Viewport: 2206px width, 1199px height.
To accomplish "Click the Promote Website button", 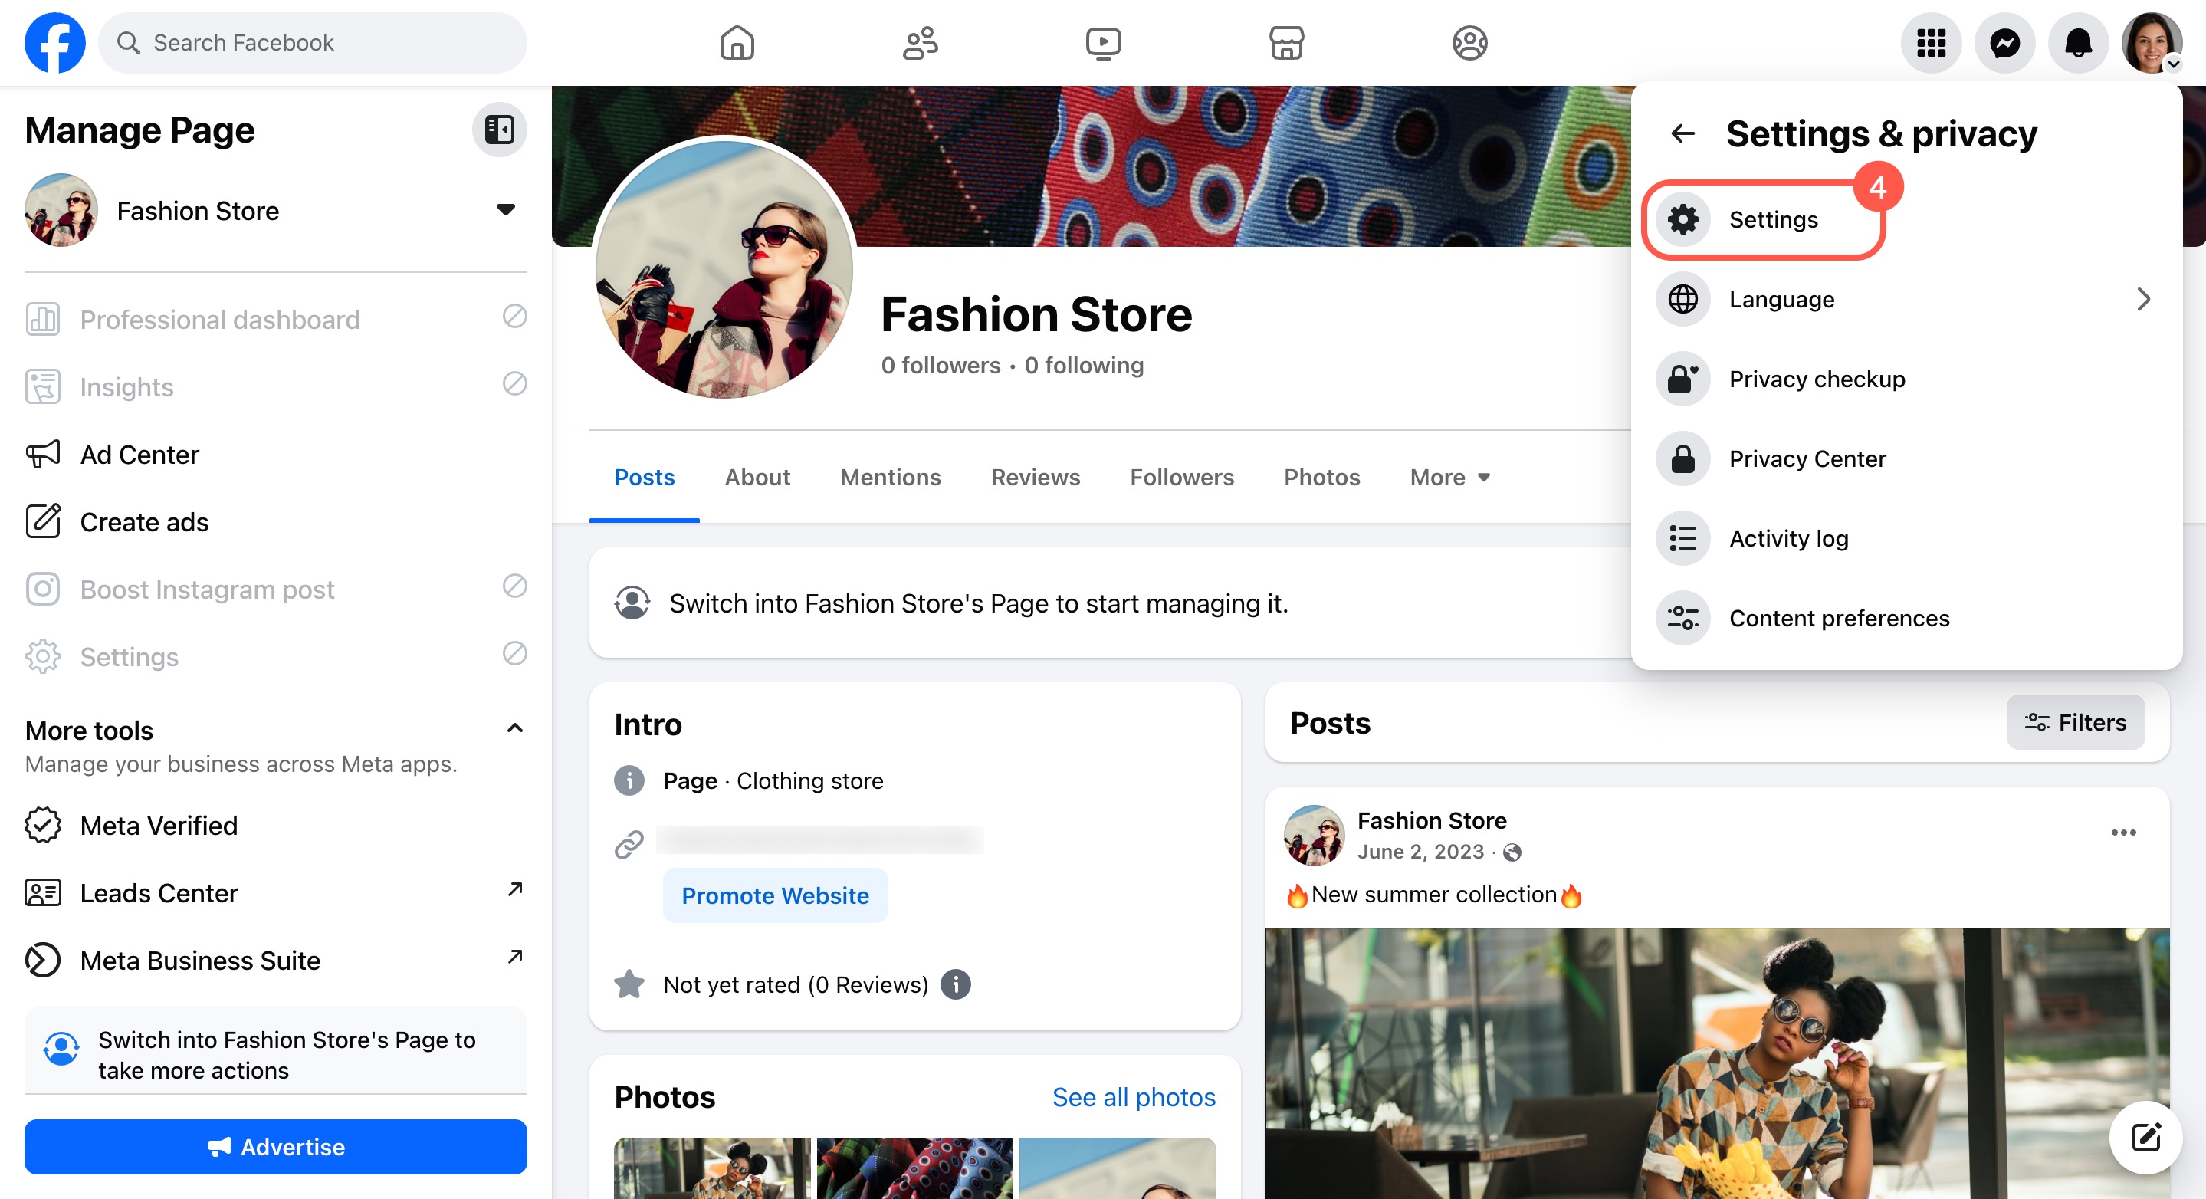I will (775, 895).
